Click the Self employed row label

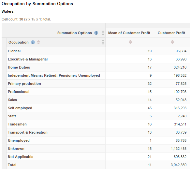(x=20, y=108)
